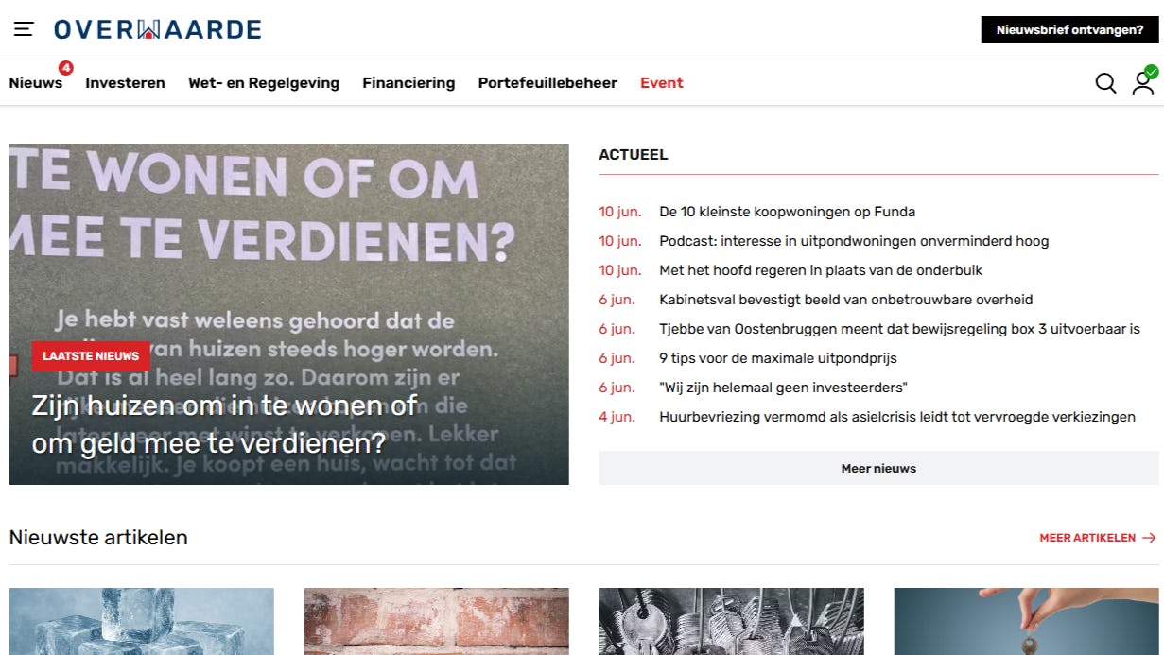Click the red notification badge on Nieuws
Image resolution: width=1164 pixels, height=655 pixels.
65,67
